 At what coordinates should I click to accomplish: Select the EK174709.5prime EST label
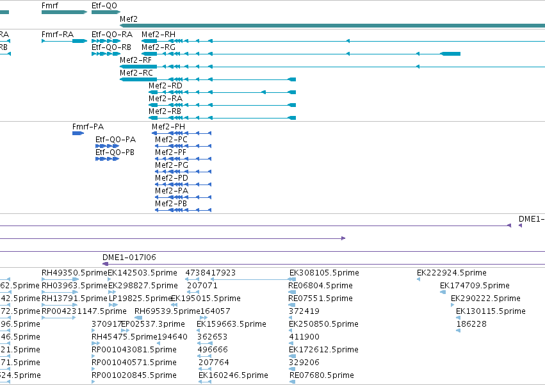pos(475,286)
